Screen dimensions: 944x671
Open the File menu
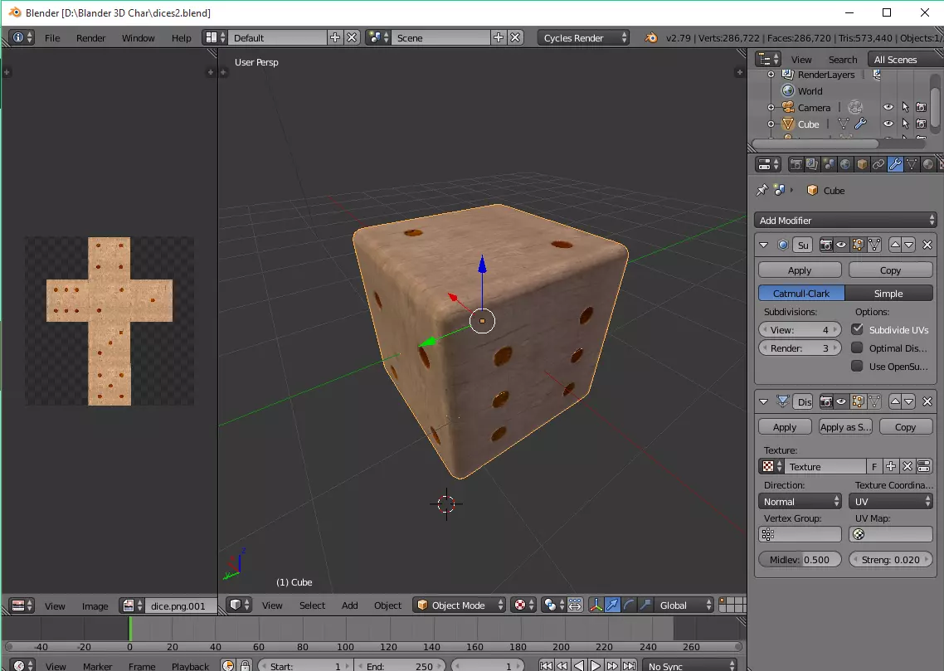coord(52,38)
